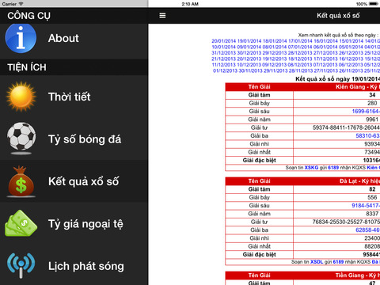380x285 pixels.
Task: Select Lịch phát sóng menu entry
Action: (86, 266)
